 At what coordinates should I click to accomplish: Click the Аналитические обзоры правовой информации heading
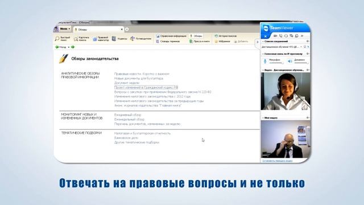(80, 75)
